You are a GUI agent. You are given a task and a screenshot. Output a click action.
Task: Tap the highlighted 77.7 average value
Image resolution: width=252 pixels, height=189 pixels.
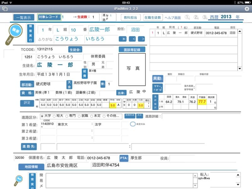[x=202, y=102]
